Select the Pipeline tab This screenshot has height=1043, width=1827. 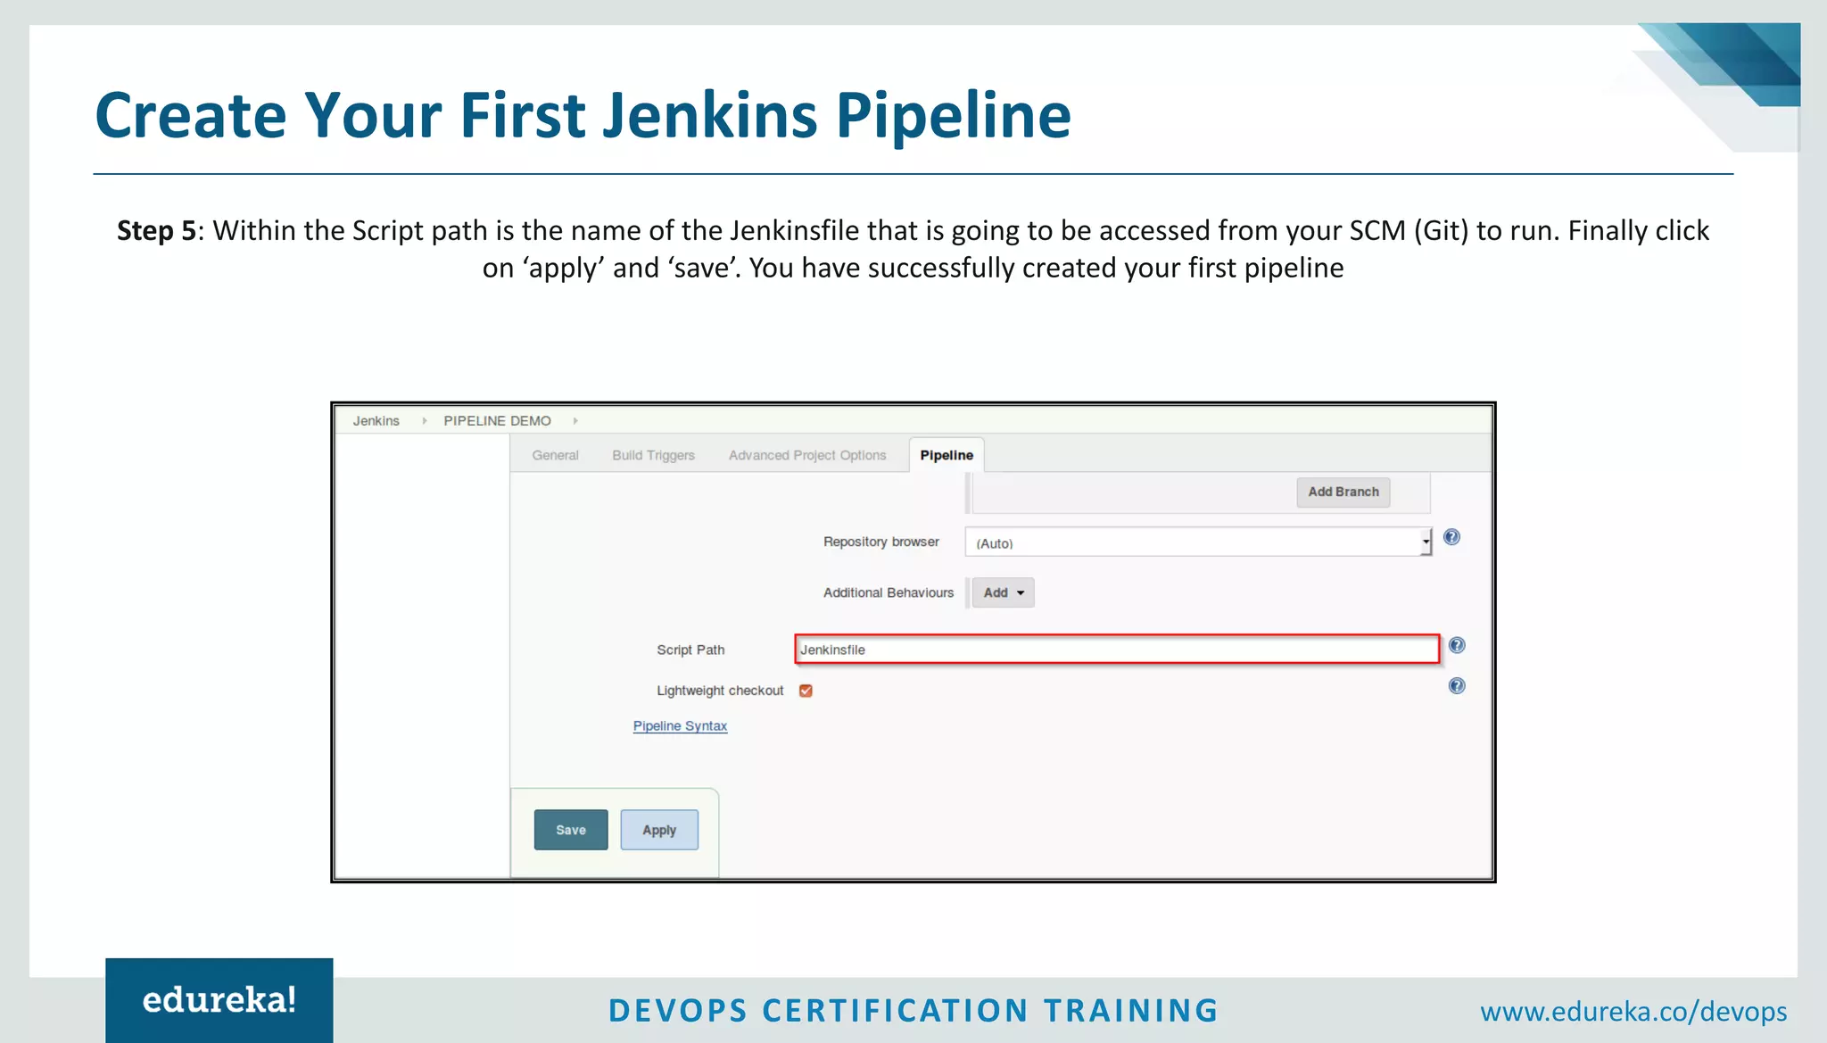(947, 455)
